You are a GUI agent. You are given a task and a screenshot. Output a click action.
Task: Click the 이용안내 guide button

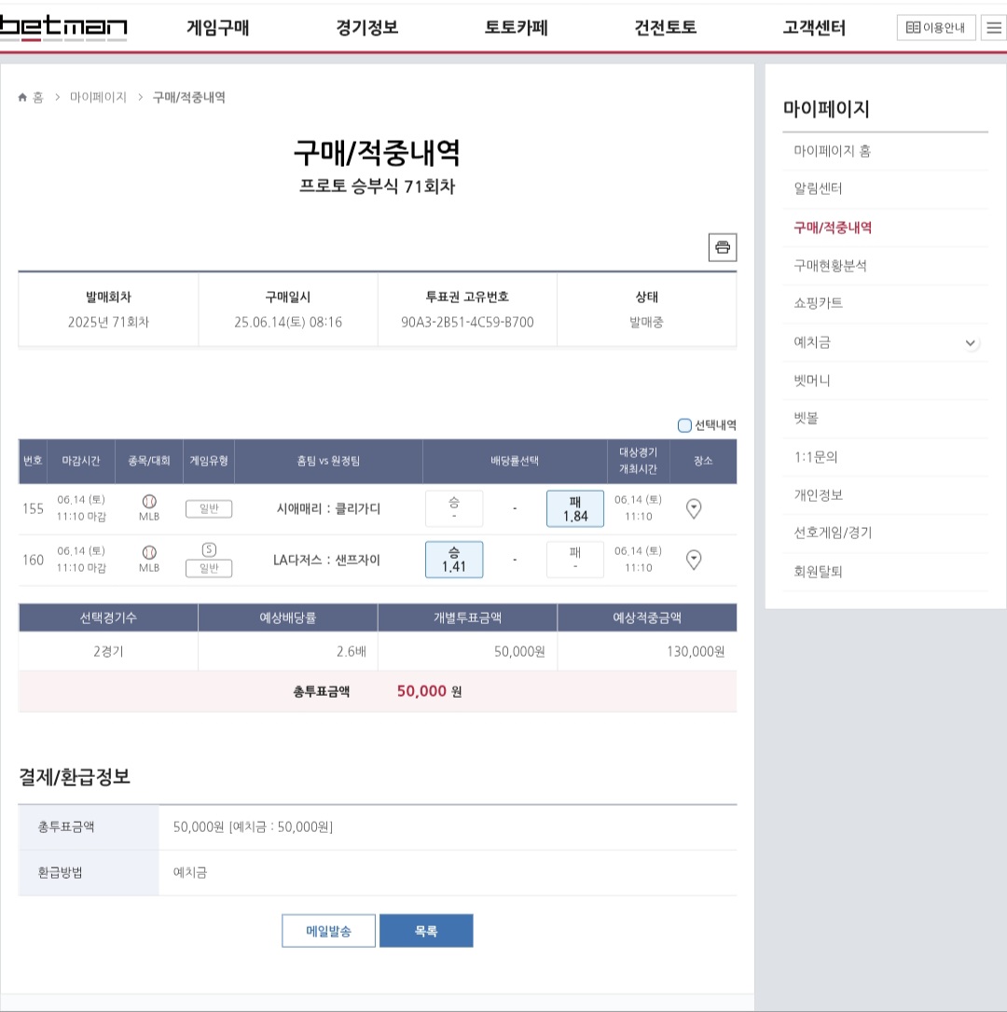[936, 28]
